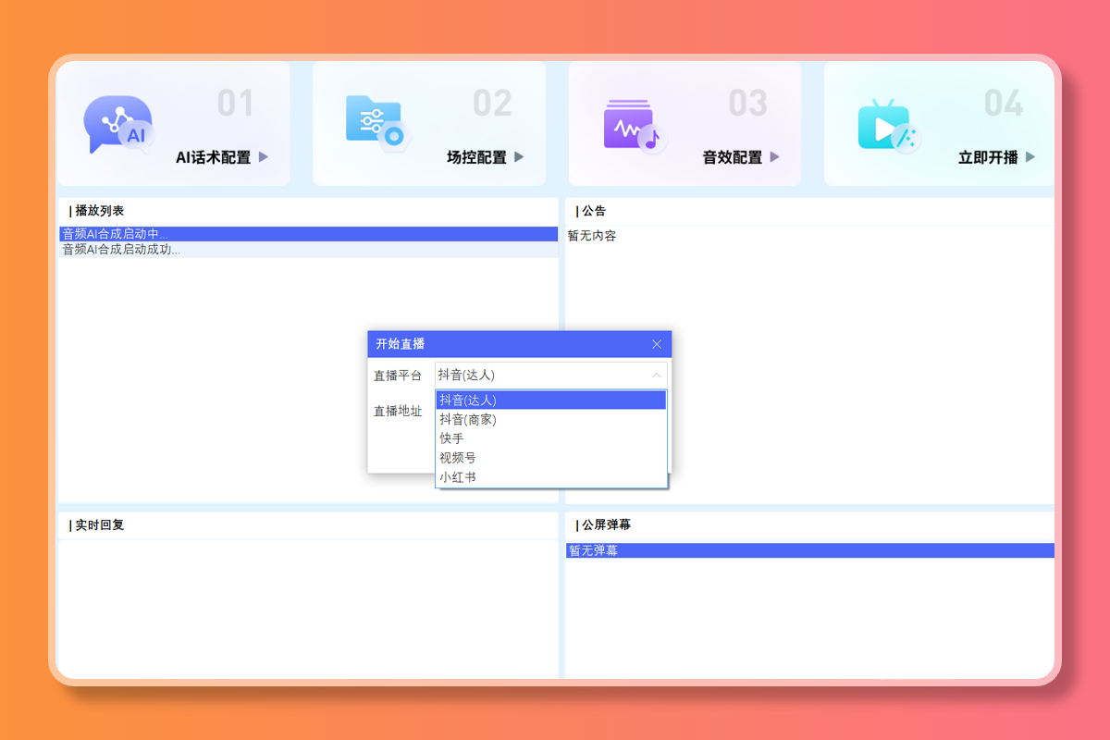Click the 立即开播 TV play icon

click(886, 126)
